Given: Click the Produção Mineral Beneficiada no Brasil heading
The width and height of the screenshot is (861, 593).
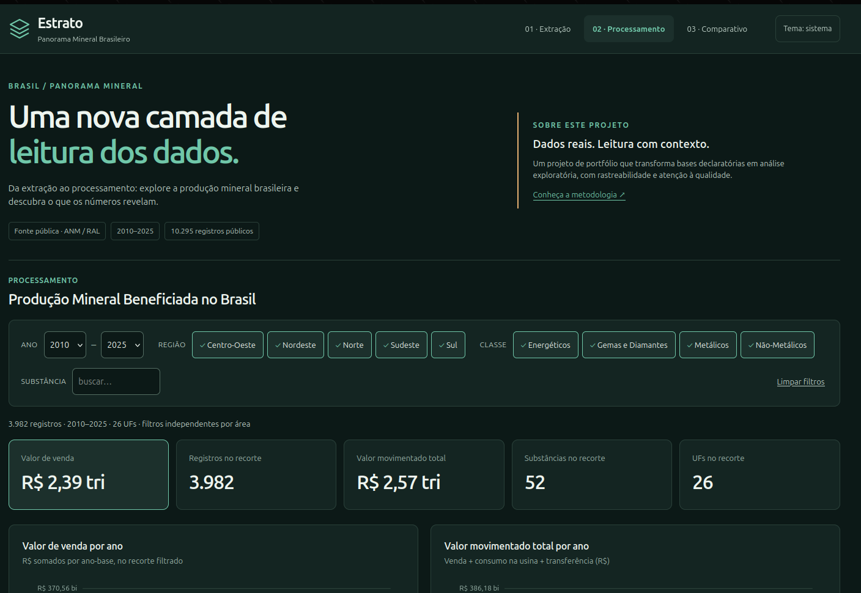Looking at the screenshot, I should point(132,299).
